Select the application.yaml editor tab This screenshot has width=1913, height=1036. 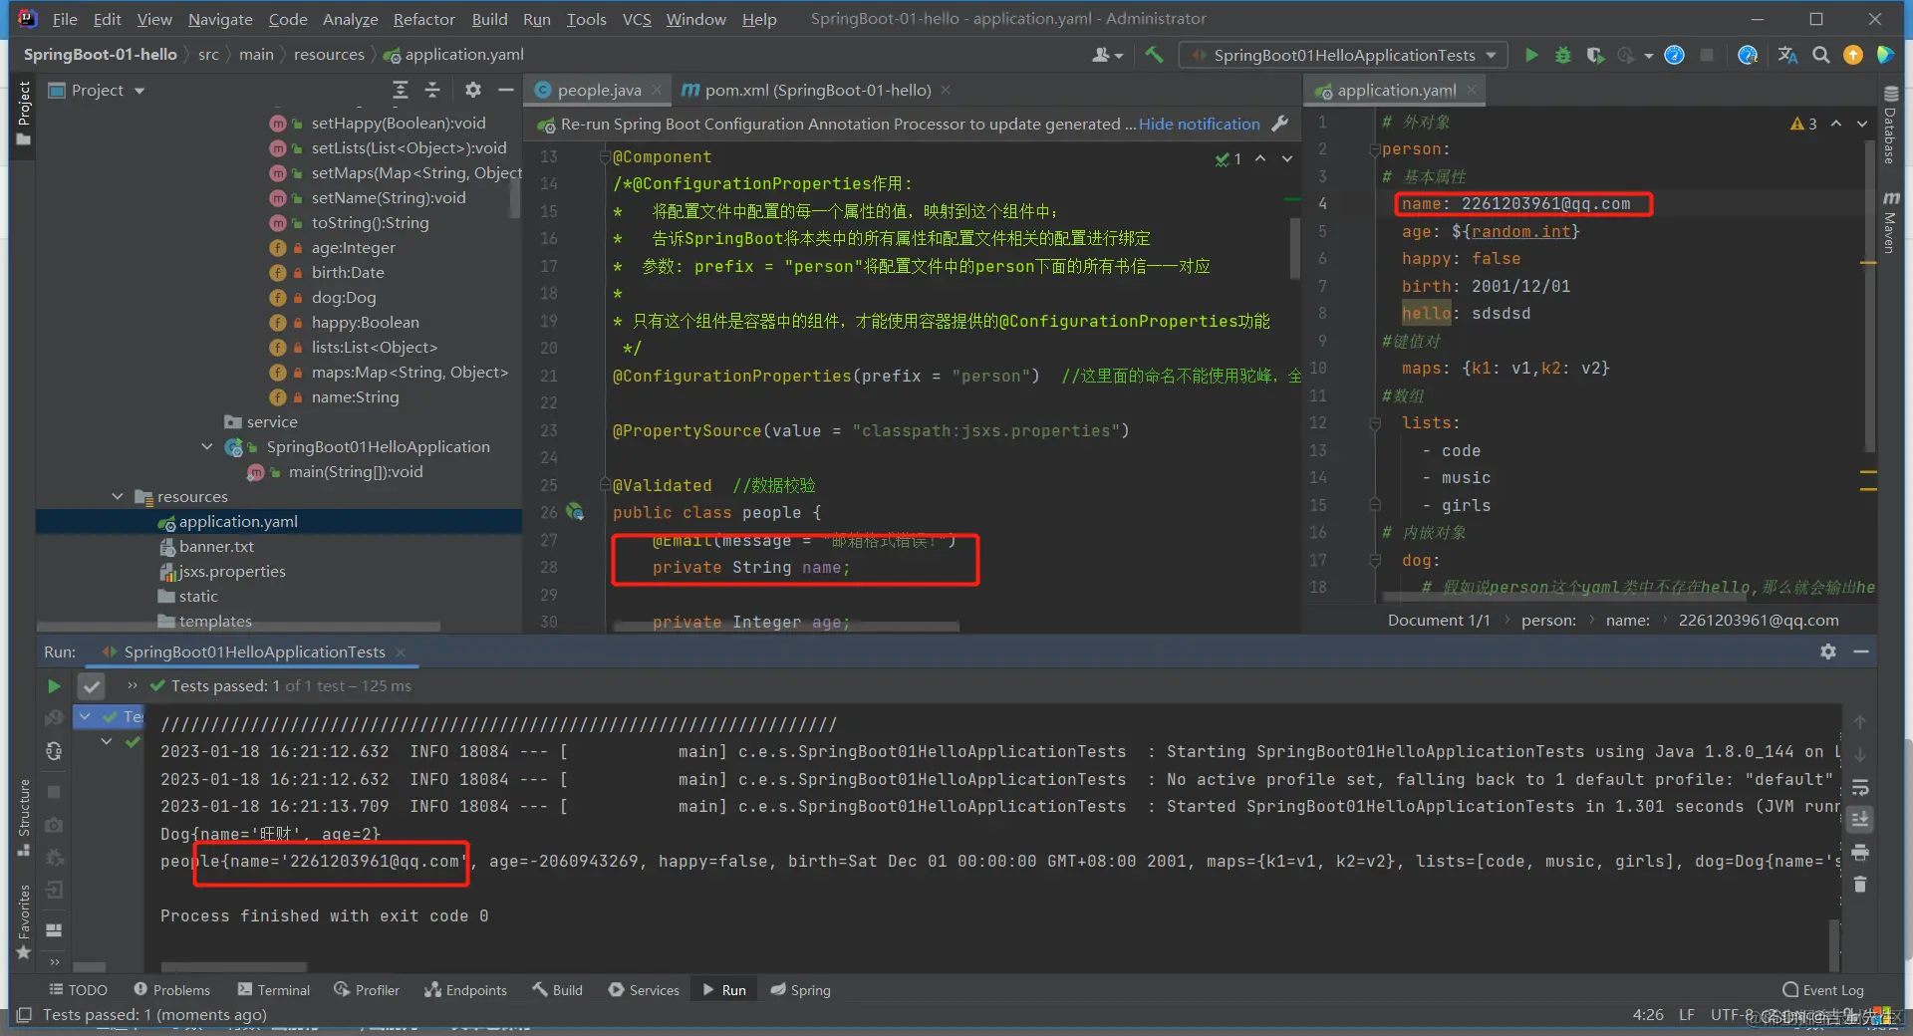(x=1395, y=90)
